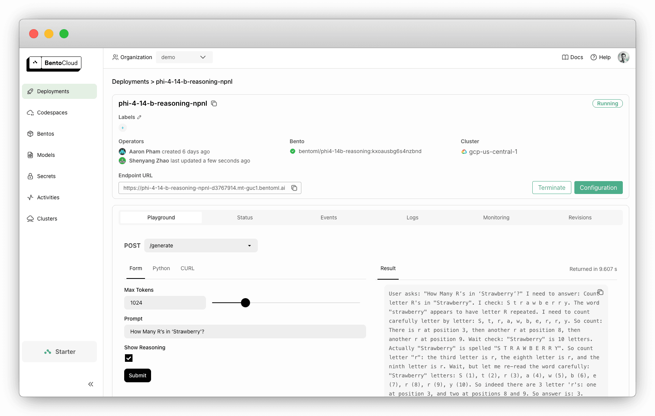Screen dimensions: 655x416
Task: Open the bentoml/phi4-14b-reasoning bento link
Action: click(x=360, y=151)
